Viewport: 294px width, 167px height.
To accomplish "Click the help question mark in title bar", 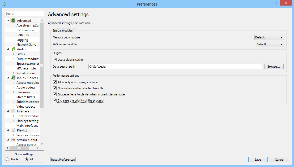I will [x=276, y=3].
